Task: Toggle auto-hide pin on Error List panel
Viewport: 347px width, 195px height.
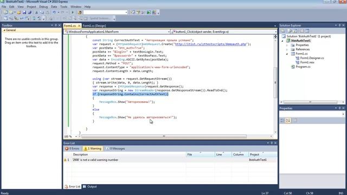Action: 272,143
